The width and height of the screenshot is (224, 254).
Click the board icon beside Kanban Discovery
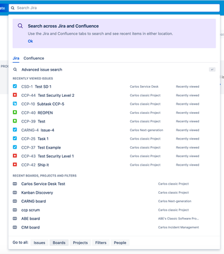click(15, 192)
